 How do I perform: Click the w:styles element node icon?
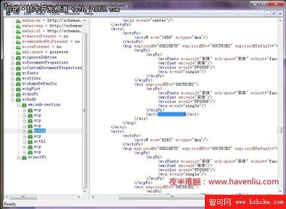(18, 78)
